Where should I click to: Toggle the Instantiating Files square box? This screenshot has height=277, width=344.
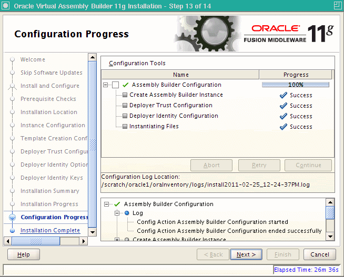click(125, 127)
